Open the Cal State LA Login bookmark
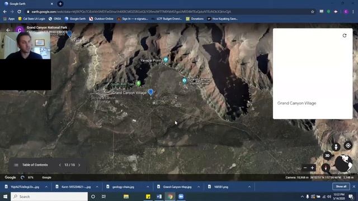Viewport: 358px width, 201px height. 31,19
